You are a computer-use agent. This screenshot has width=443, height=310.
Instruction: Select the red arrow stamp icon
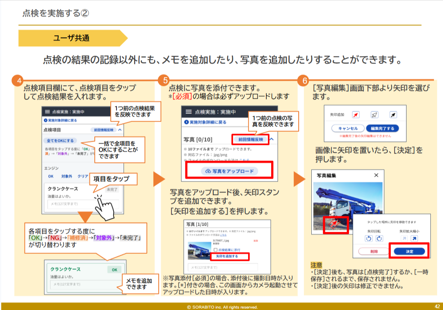click(356, 115)
